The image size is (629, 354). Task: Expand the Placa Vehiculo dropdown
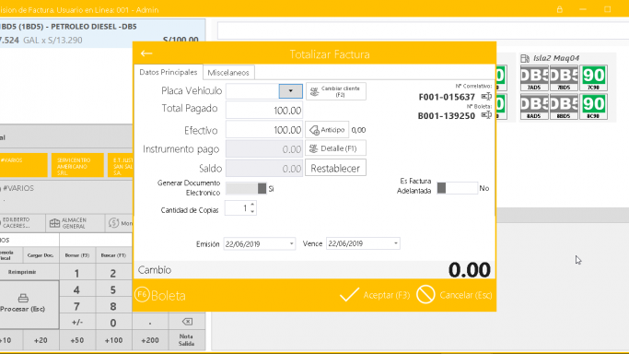tap(290, 91)
